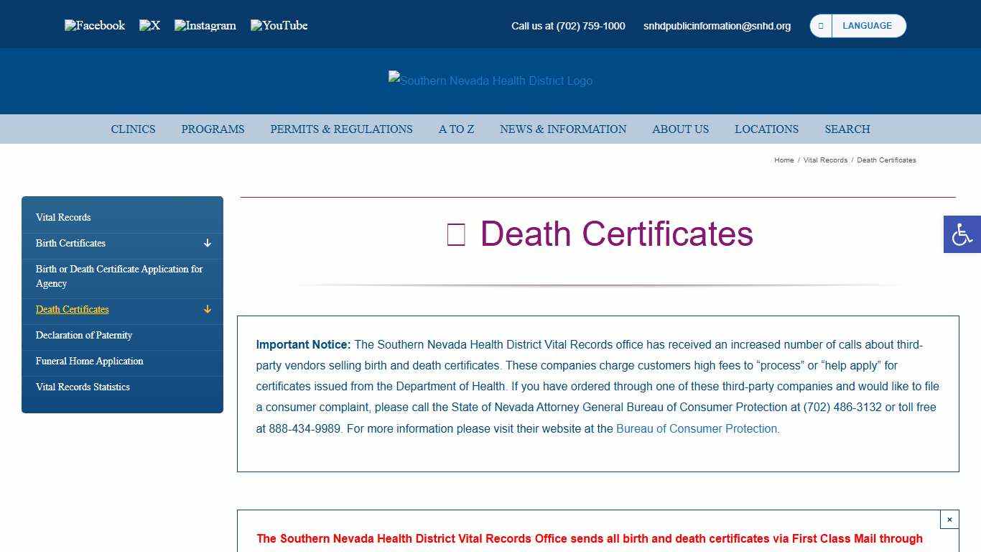Visit Instagram via its icon

point(205,25)
